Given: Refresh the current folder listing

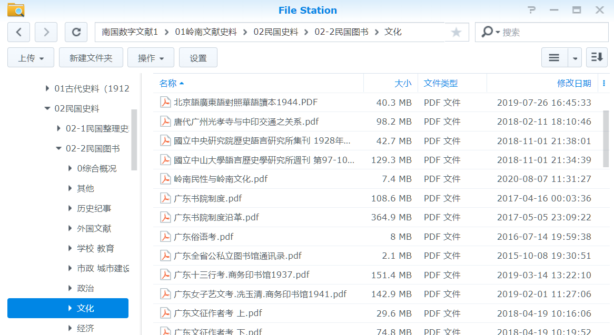Looking at the screenshot, I should pos(76,32).
